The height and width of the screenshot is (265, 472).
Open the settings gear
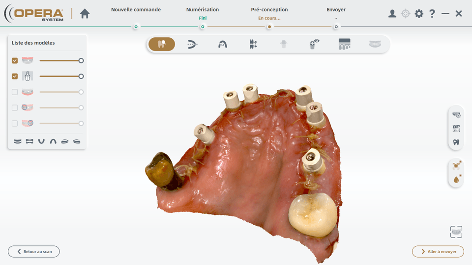[418, 14]
